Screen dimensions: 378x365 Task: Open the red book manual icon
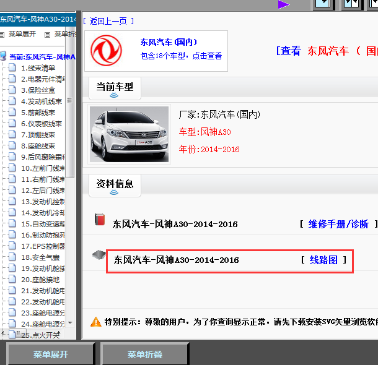pyautogui.click(x=100, y=219)
